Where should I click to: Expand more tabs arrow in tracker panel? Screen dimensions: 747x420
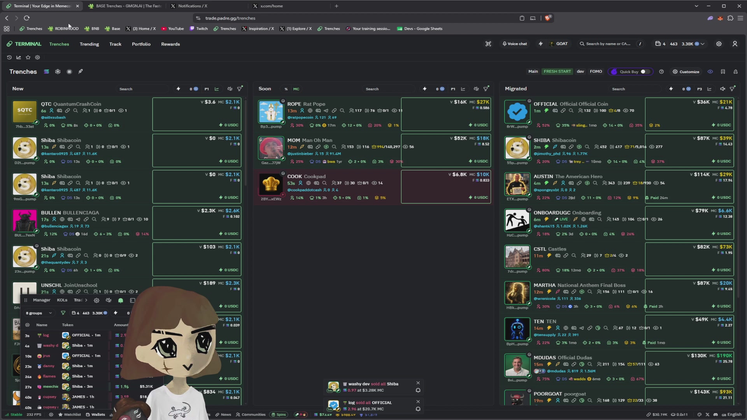86,300
